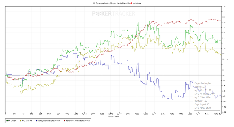234x127 pixels.
Task: Click the 'My C / 100: $0.24' info line
Action: coord(202,97)
